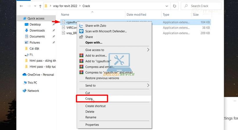This screenshot has height=130, width=238.
Task: Expand the Give access to submenu arrow
Action: point(148,50)
